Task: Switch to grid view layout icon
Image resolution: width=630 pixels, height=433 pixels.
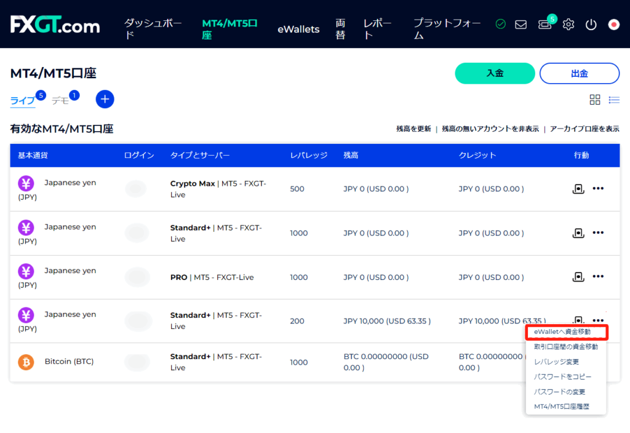Action: [595, 100]
